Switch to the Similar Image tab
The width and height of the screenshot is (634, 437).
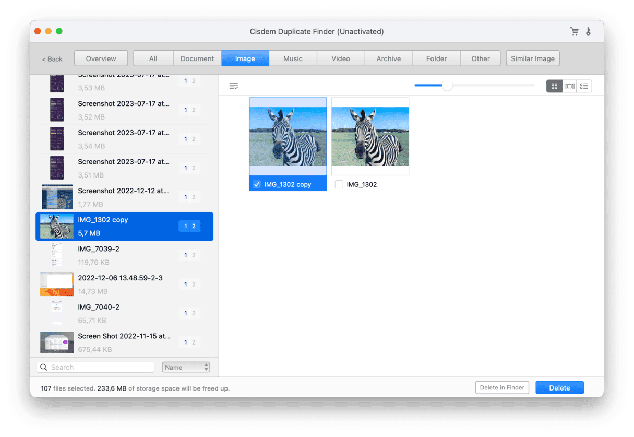[x=532, y=58]
